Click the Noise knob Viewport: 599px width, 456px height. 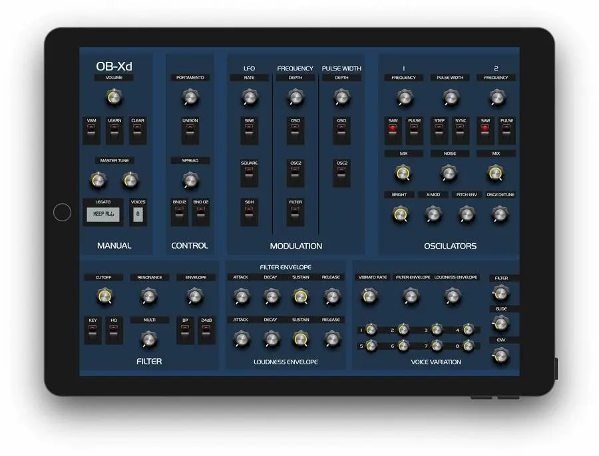tap(449, 173)
